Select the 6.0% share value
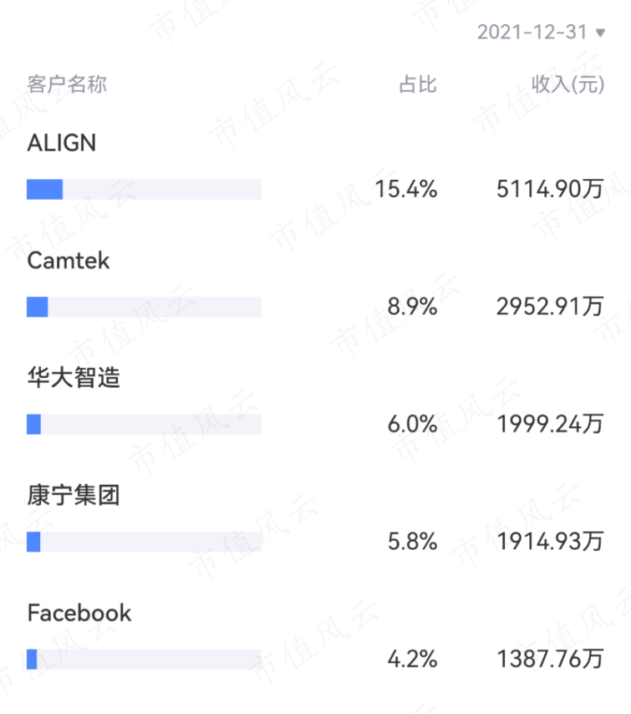The image size is (631, 714). tap(412, 424)
